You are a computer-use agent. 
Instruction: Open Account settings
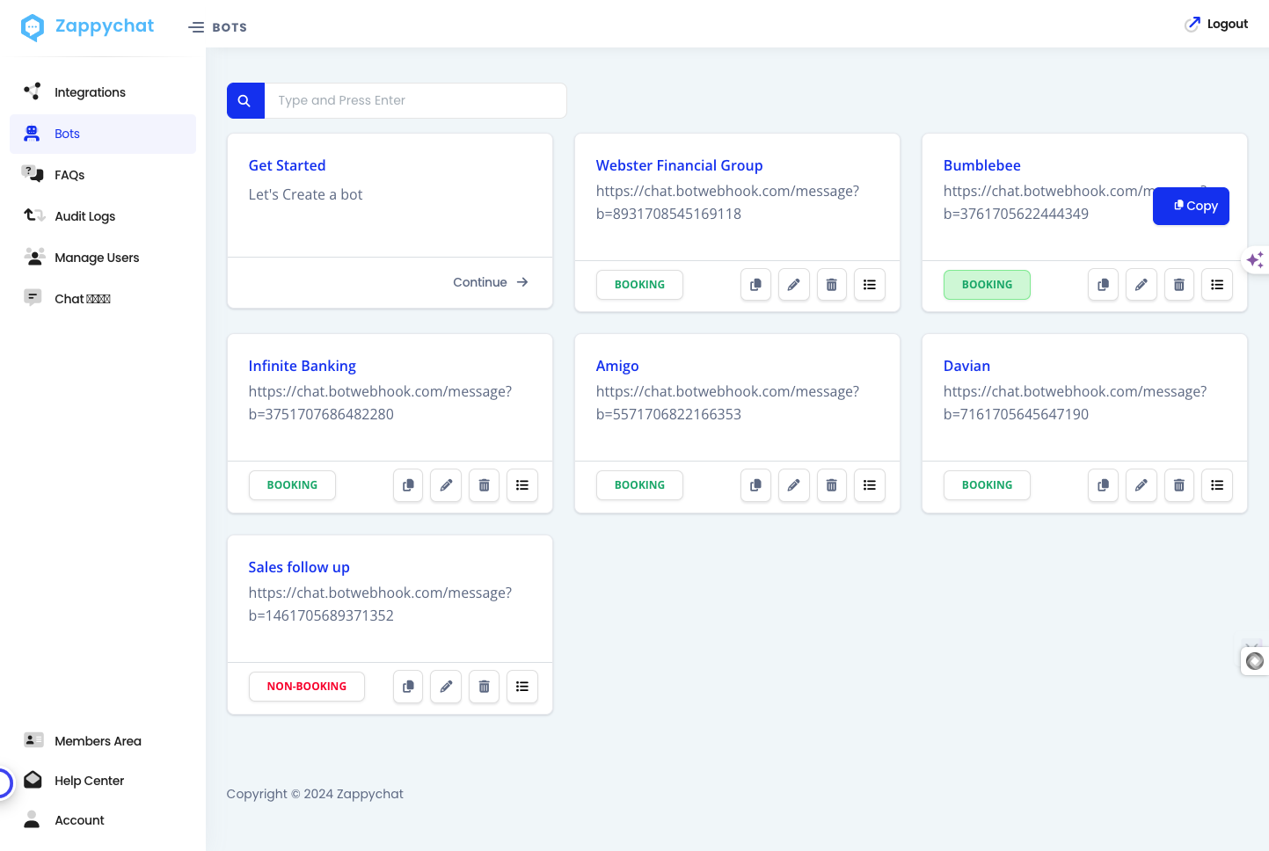click(103, 820)
